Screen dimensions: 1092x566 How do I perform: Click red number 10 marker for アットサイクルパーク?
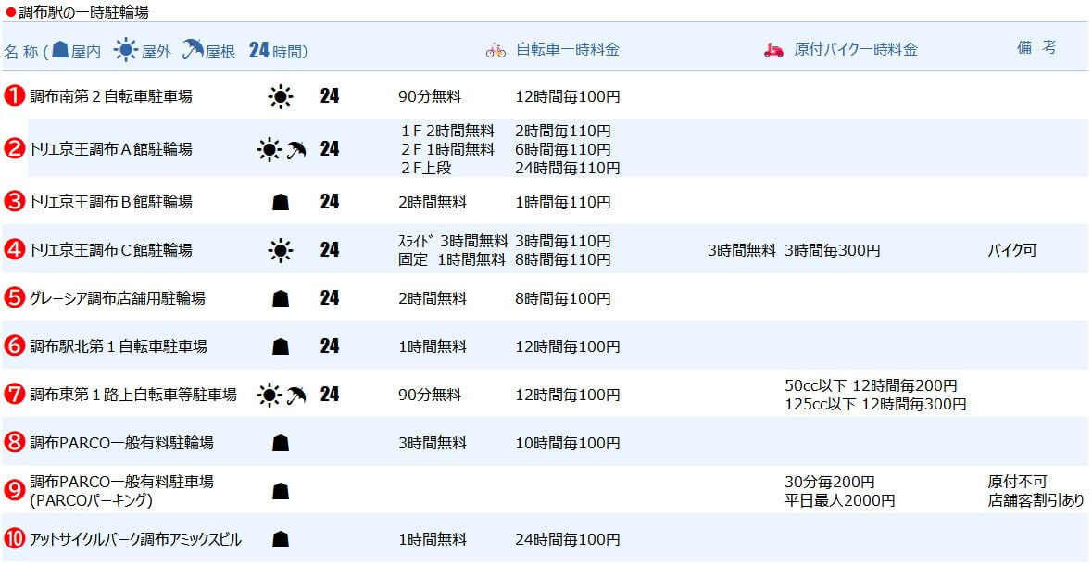14,538
